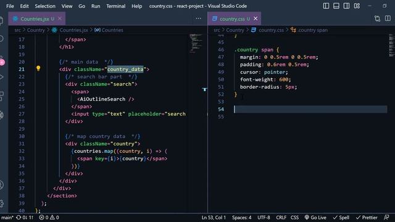Change CSS language mode
Viewport: 395px width, 222px height.
[x=294, y=218]
